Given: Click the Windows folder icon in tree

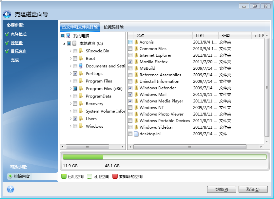Looking at the screenshot, I should click(x=81, y=126).
